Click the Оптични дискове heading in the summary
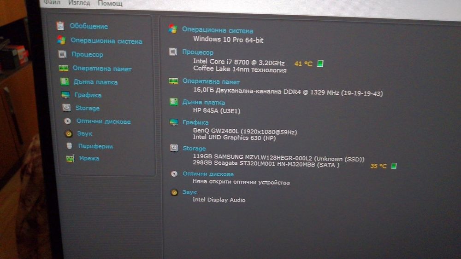 coord(208,174)
